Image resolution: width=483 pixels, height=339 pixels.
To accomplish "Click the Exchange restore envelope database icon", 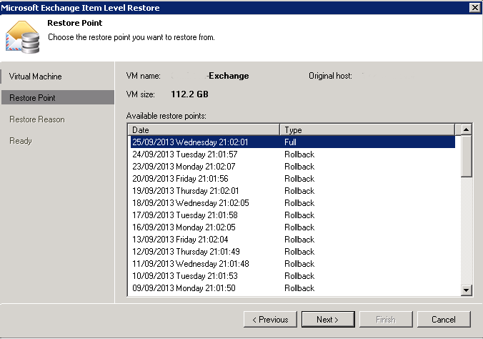I will 22,37.
